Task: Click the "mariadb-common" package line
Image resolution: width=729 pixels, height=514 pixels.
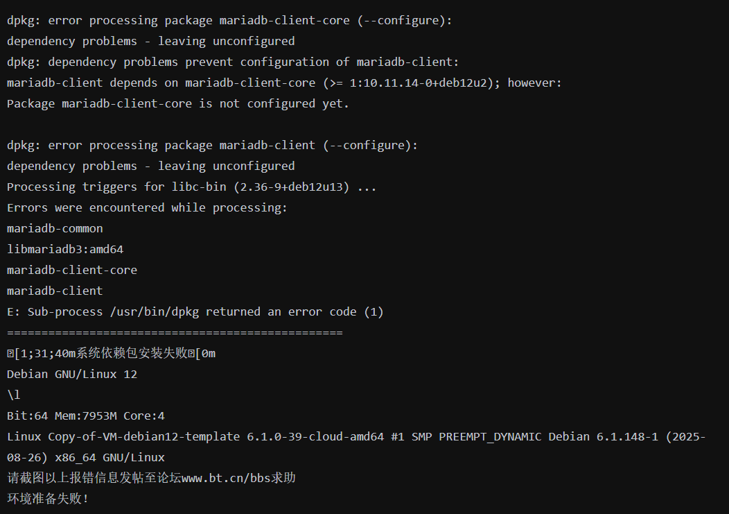Action: [55, 228]
